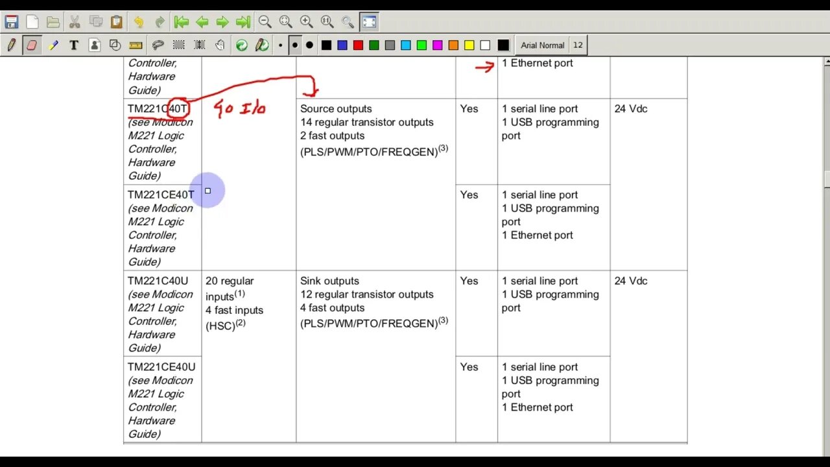Click '12 regular transistor outputs' text
830x467 pixels.
[x=367, y=294]
